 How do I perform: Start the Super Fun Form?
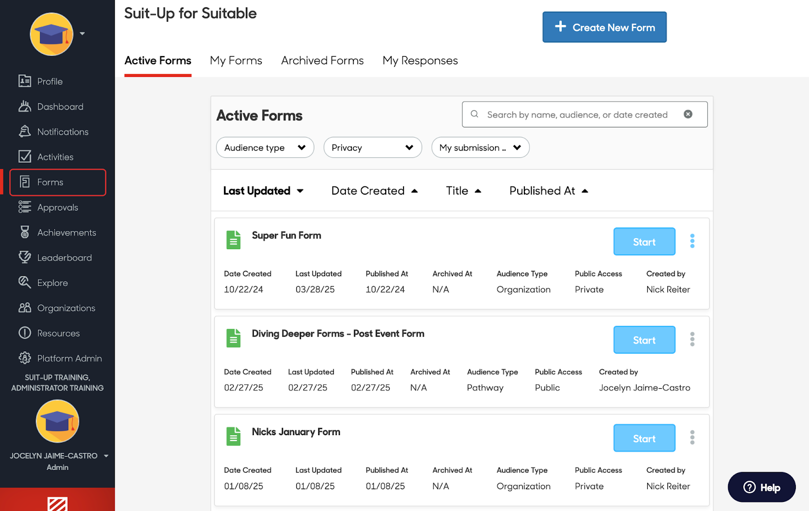tap(644, 242)
